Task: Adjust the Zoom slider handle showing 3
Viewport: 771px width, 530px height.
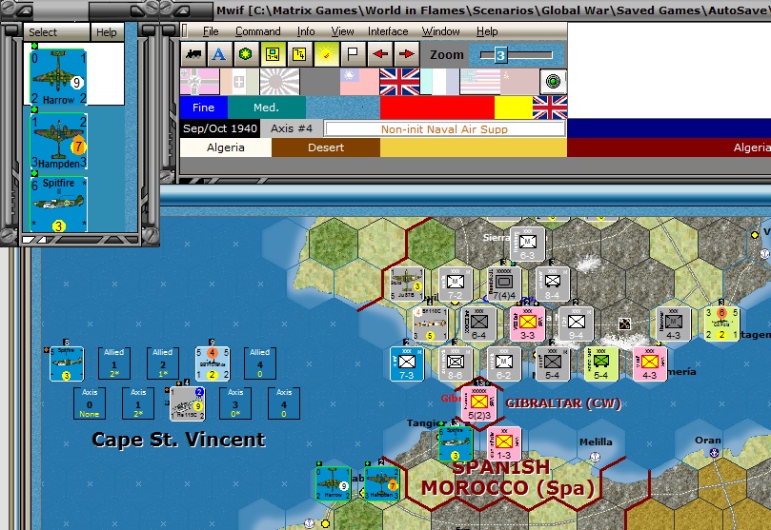Action: 500,55
